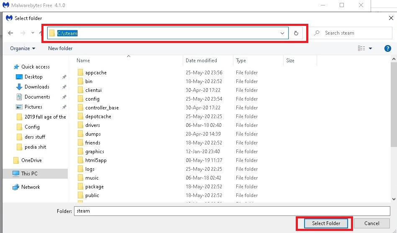
Task: Change the view layout icon
Action: (x=361, y=48)
